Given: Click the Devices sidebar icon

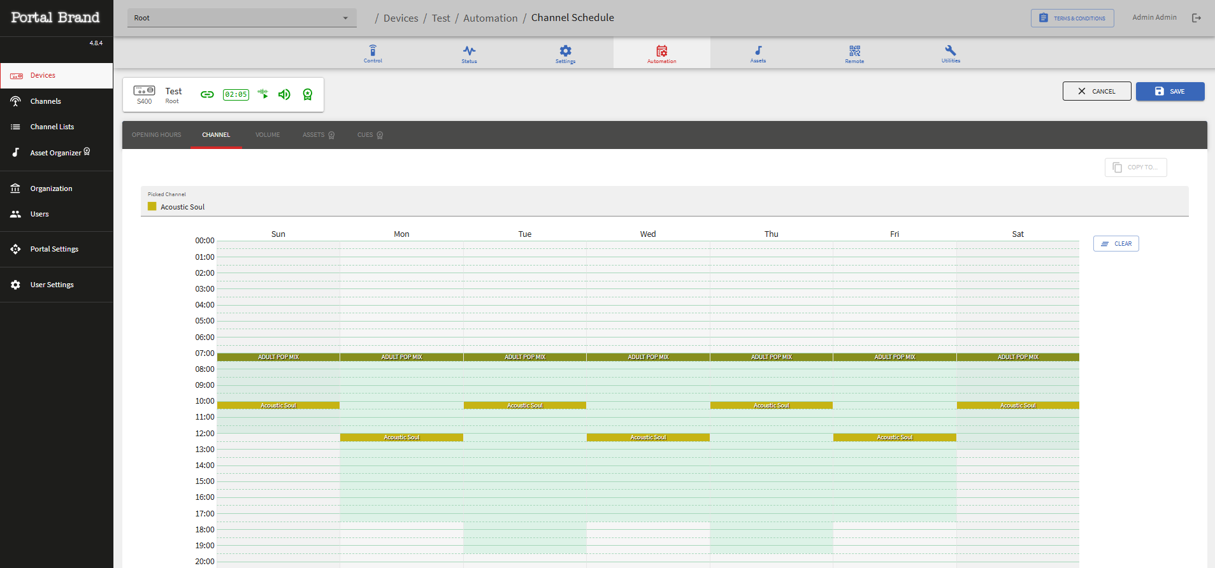Looking at the screenshot, I should 16,76.
